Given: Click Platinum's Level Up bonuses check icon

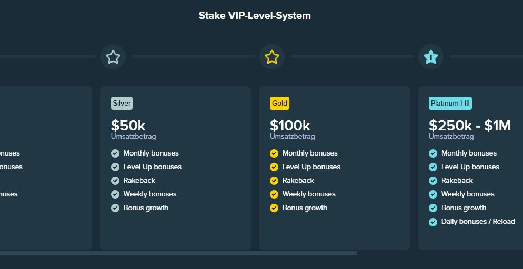Looking at the screenshot, I should [x=433, y=167].
